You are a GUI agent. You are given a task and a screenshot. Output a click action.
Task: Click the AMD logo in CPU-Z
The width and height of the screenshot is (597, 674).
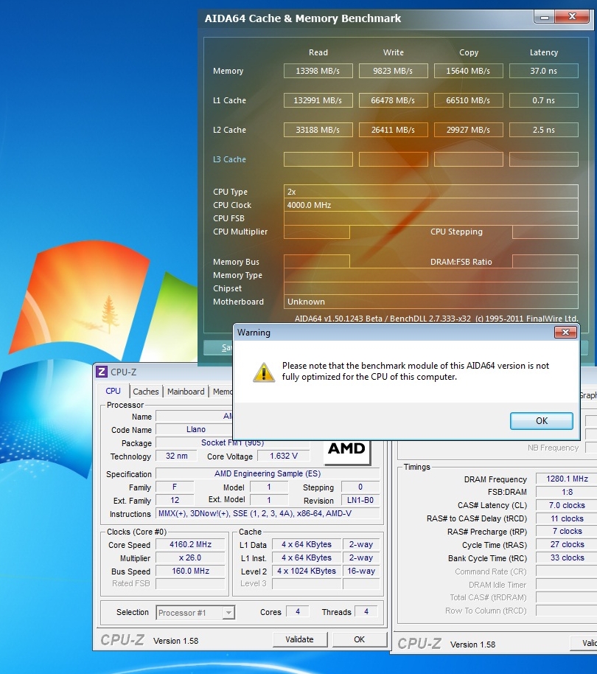(346, 451)
